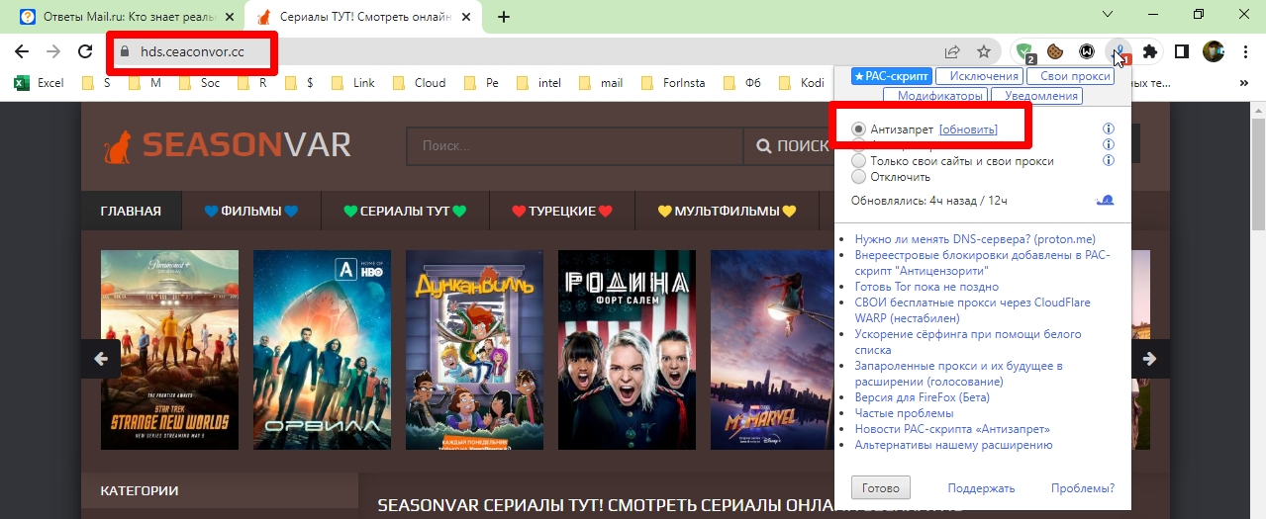This screenshot has height=519, width=1266.
Task: Click the site search input field
Action: pos(575,146)
